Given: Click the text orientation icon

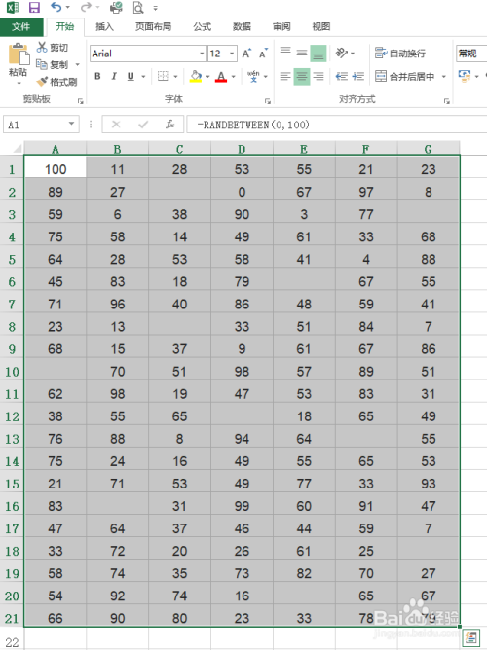Looking at the screenshot, I should coord(342,54).
